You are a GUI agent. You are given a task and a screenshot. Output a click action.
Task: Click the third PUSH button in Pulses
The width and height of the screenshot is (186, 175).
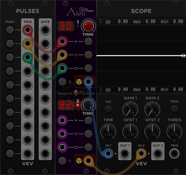[10, 57]
